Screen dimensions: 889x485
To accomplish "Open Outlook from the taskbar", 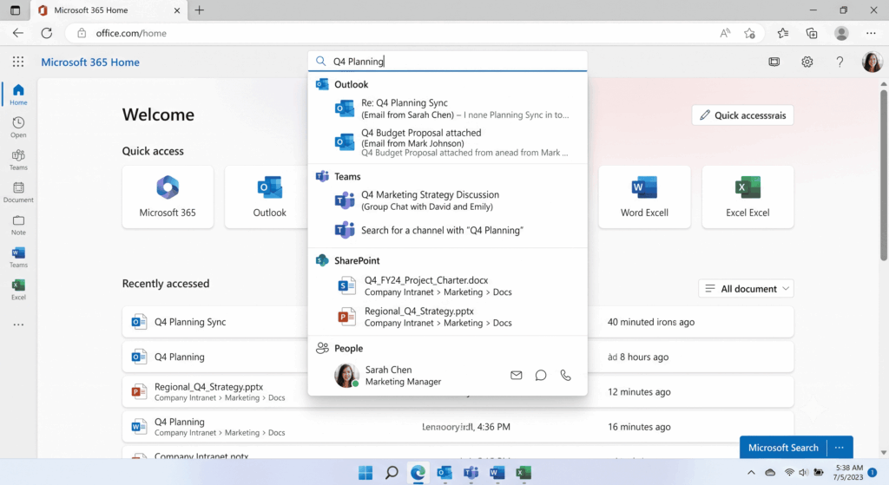I will [444, 473].
